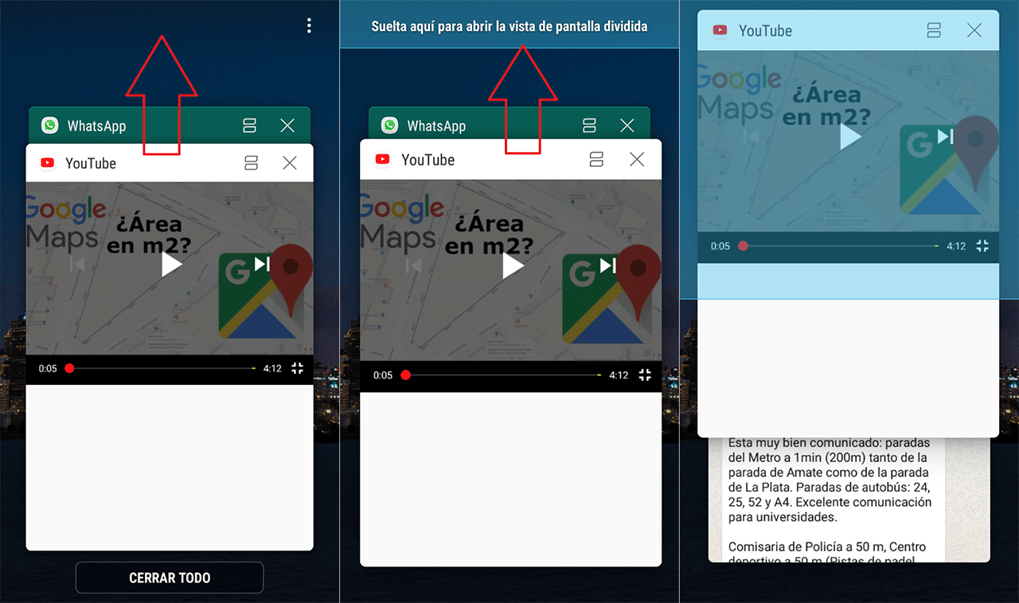Close WhatsApp card in left screenshot
The height and width of the screenshot is (603, 1019).
(287, 126)
